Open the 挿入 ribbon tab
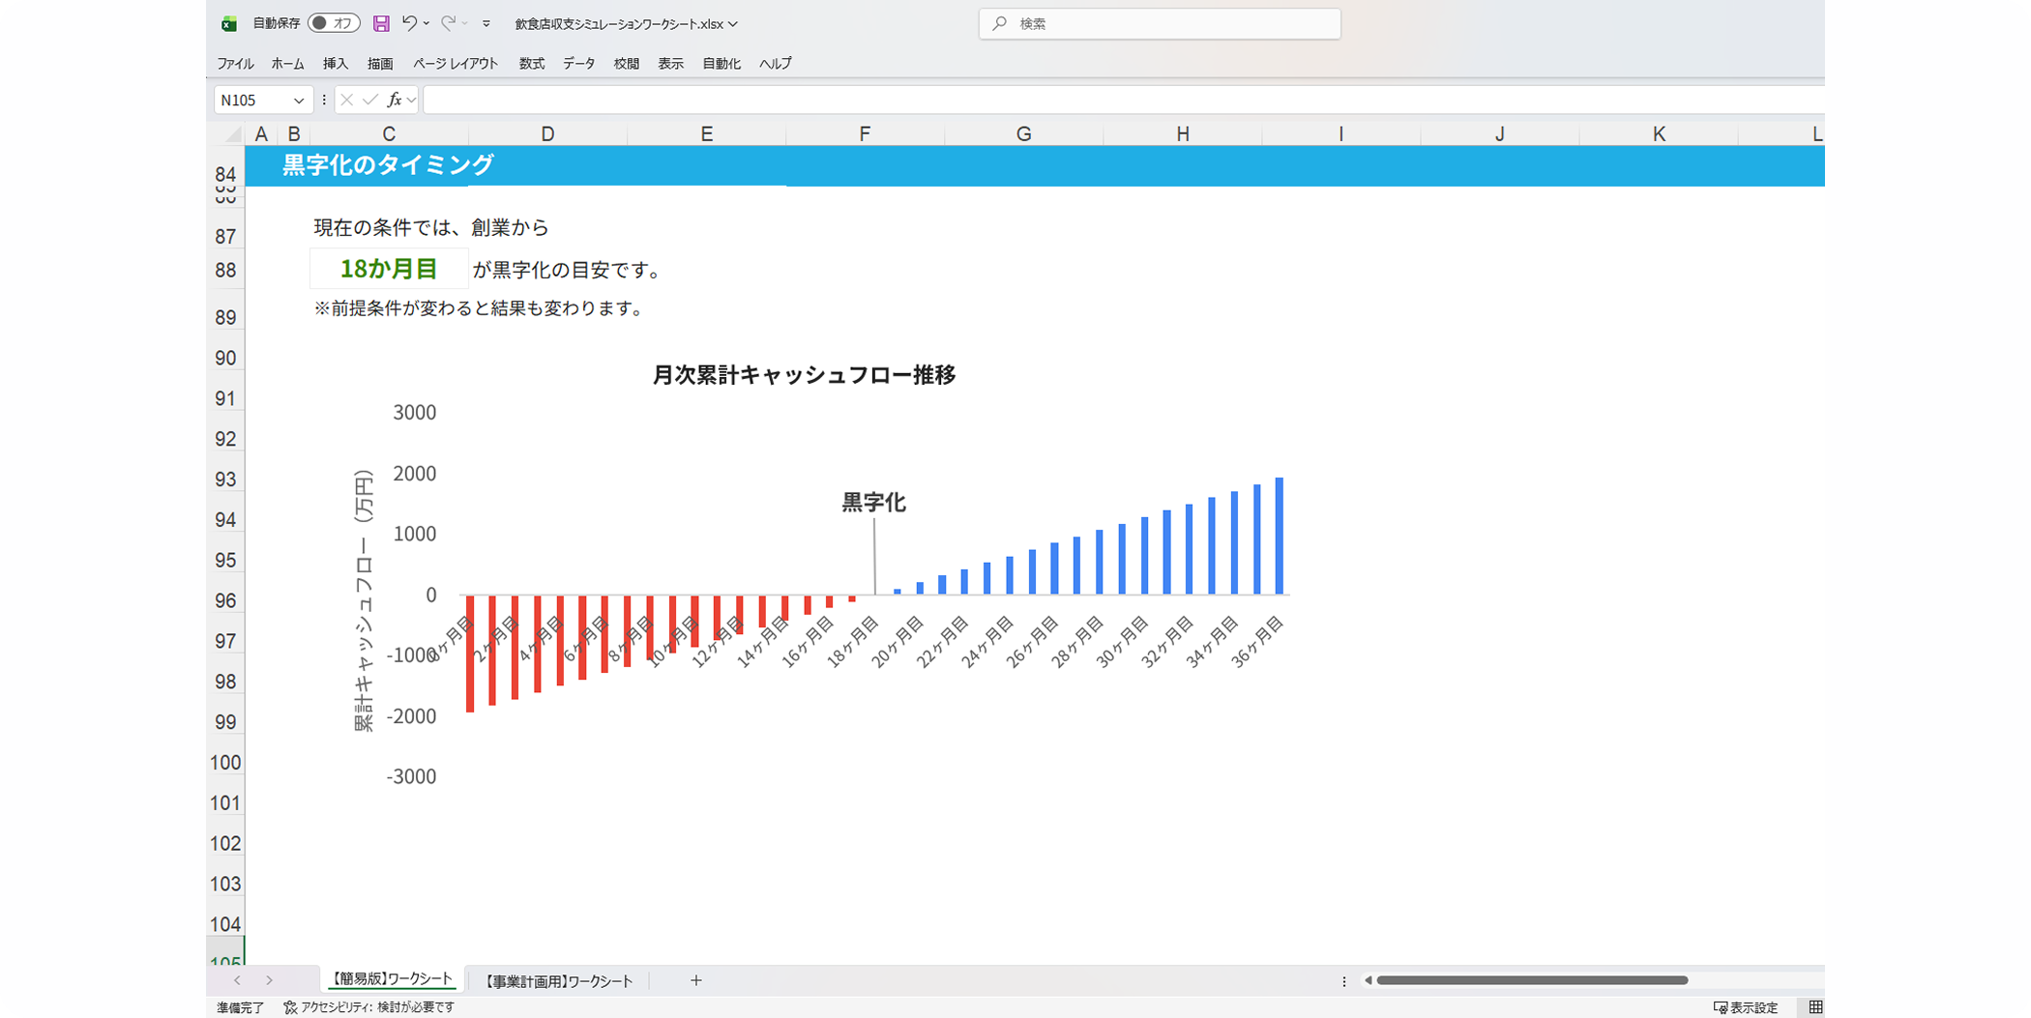 pos(335,64)
